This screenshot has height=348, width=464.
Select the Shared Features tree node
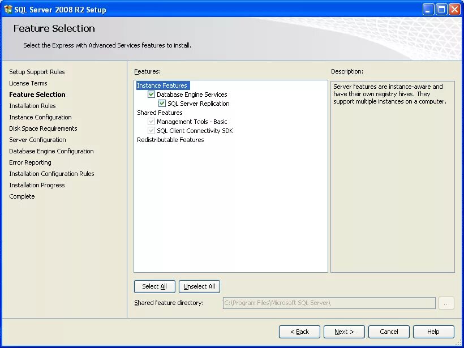(x=160, y=113)
